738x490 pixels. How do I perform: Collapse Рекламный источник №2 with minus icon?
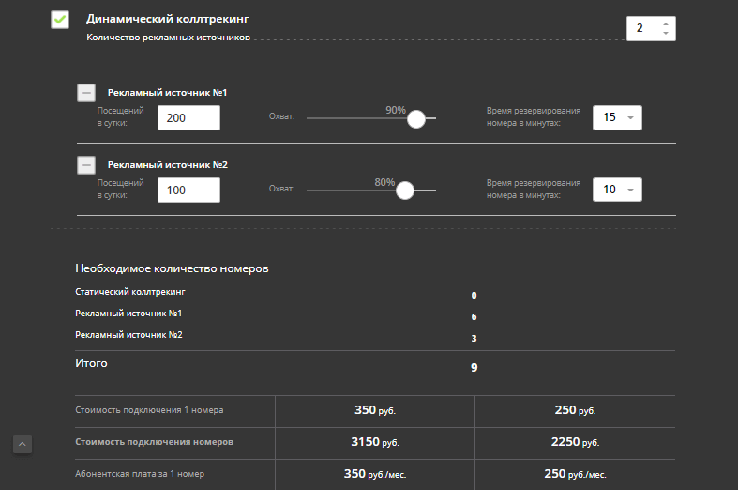tap(85, 165)
